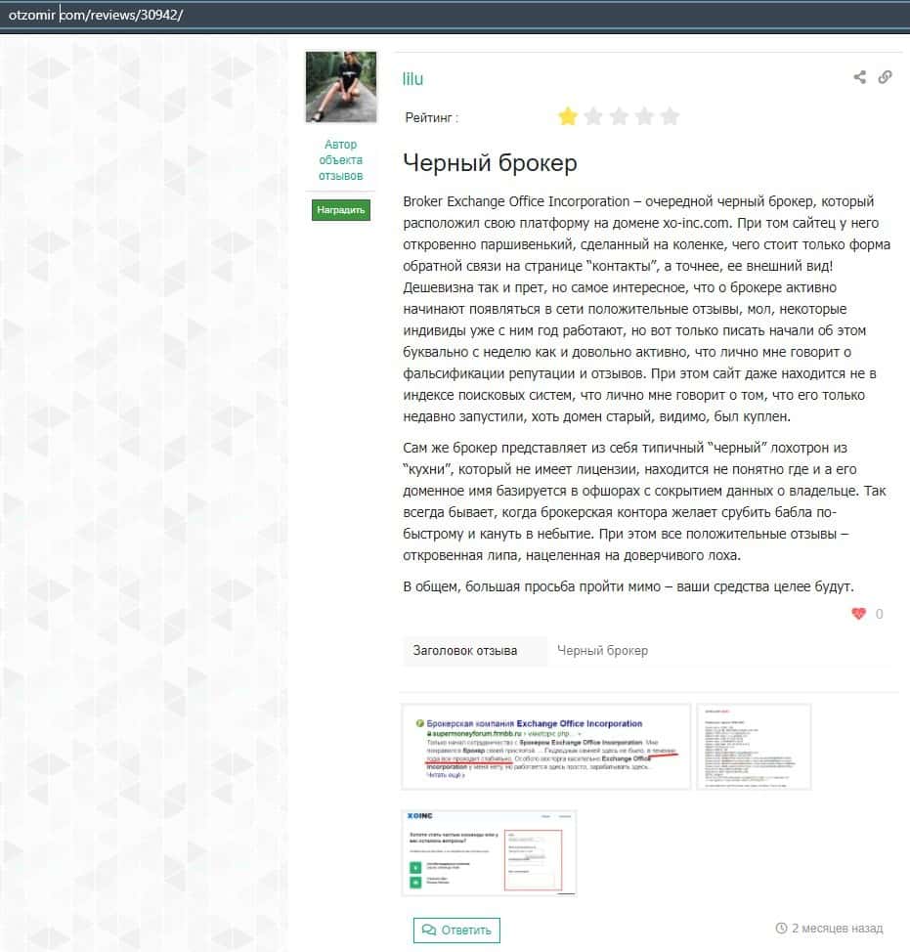Like the review with the heart icon
The width and height of the screenshot is (910, 952).
858,614
